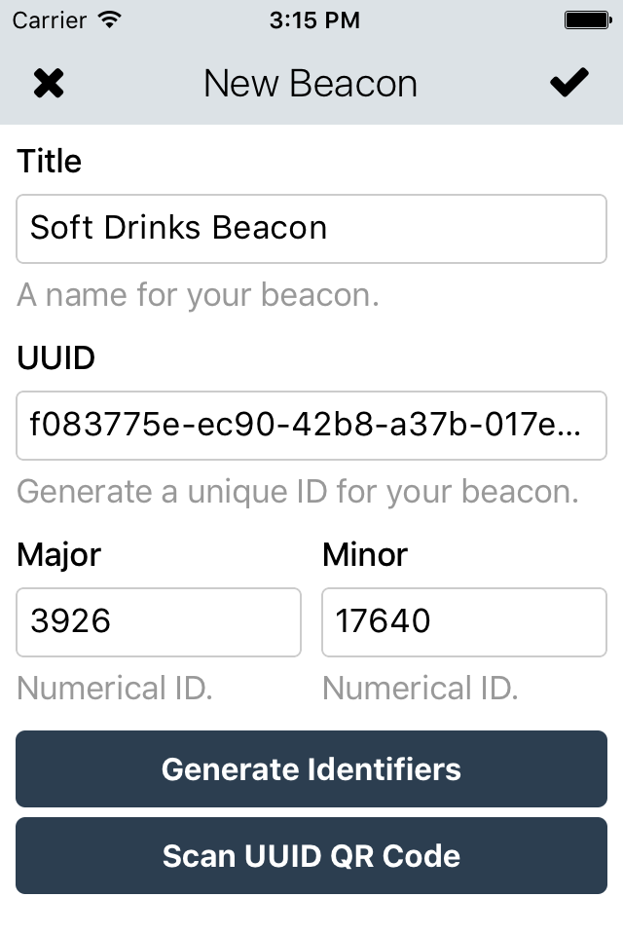Tap the 'Generate a unique ID' hint text

[x=298, y=492]
